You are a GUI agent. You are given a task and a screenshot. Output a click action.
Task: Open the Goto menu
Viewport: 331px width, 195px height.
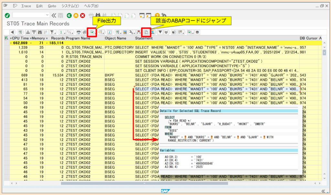click(52, 5)
